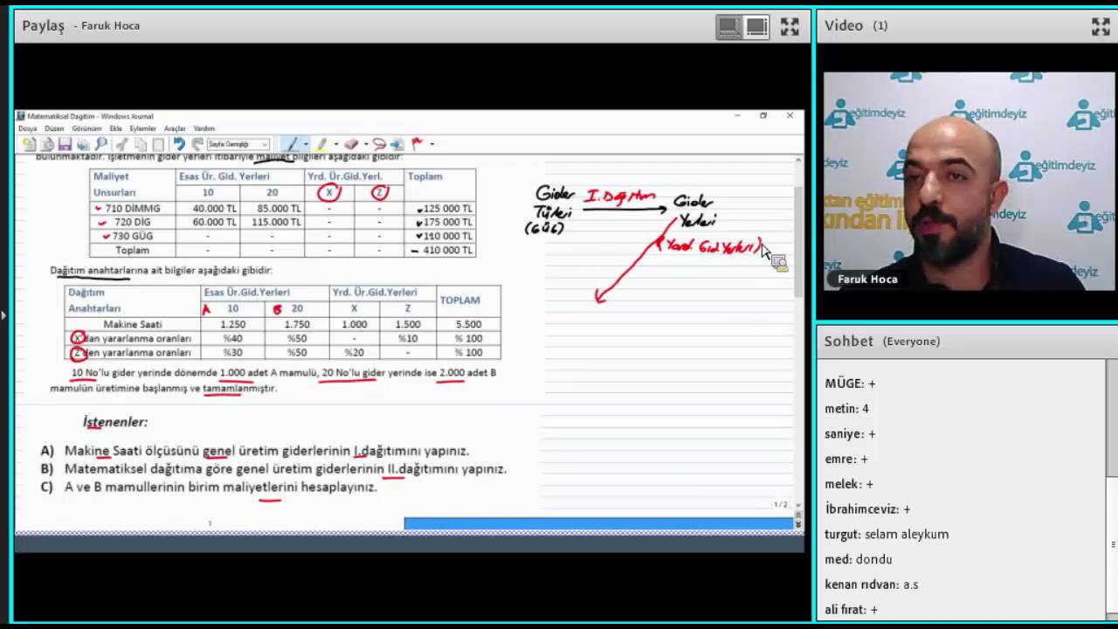The width and height of the screenshot is (1118, 629).
Task: Open the Dosya menu
Action: (28, 128)
